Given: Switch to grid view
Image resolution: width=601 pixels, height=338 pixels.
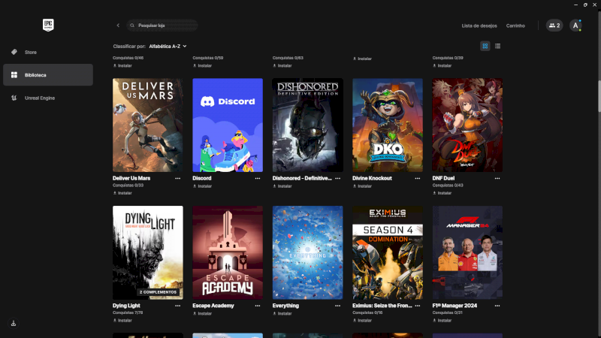Looking at the screenshot, I should [x=485, y=46].
